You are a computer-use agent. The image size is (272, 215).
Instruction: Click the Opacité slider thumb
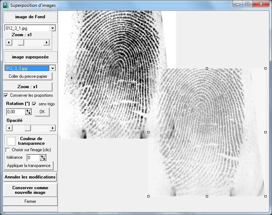(28, 128)
